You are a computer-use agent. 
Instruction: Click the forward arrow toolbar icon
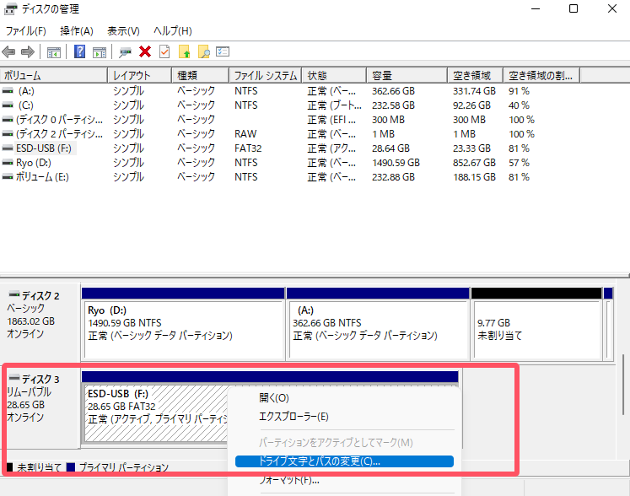tap(27, 52)
